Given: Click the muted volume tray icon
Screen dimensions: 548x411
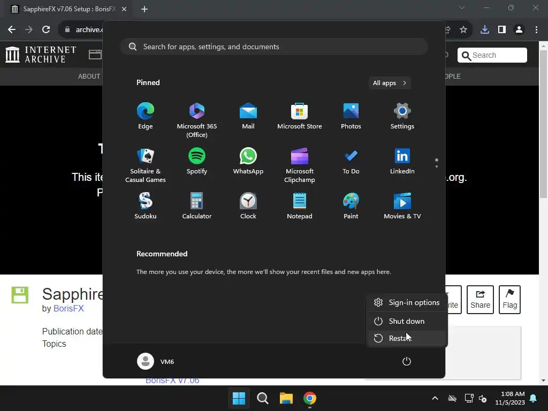Looking at the screenshot, I should [x=483, y=398].
